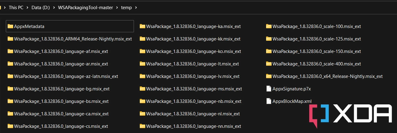Select the AppxSignature.p7x file icon
The width and height of the screenshot is (397, 133).
pyautogui.click(x=269, y=89)
